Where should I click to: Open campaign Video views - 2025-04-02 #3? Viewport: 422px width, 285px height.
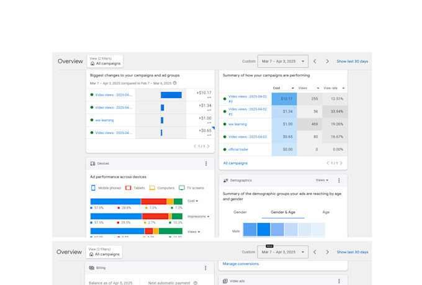tap(248, 99)
